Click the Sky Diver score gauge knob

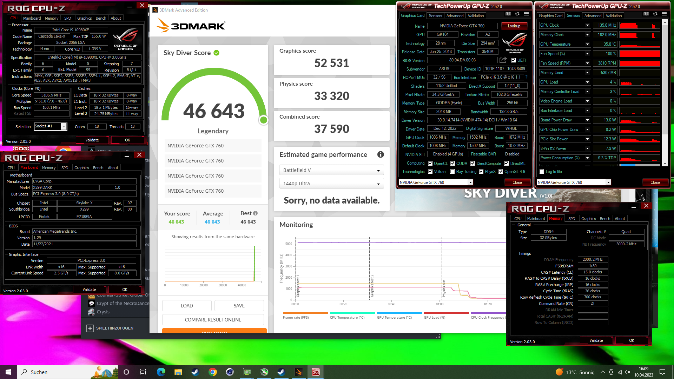click(x=263, y=120)
